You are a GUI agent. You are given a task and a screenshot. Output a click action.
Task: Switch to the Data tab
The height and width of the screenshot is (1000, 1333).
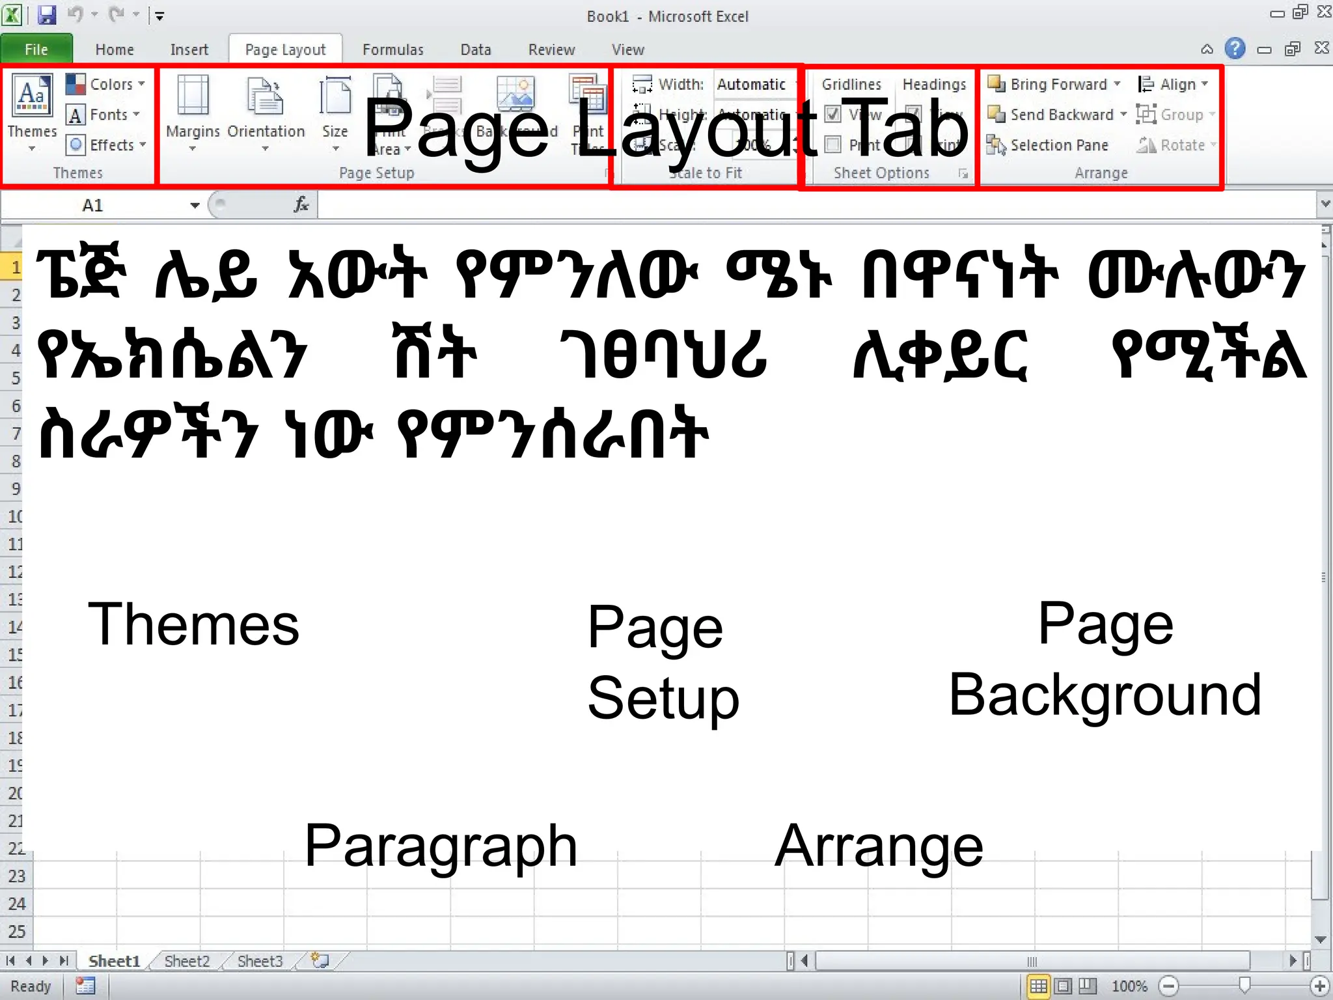point(476,49)
